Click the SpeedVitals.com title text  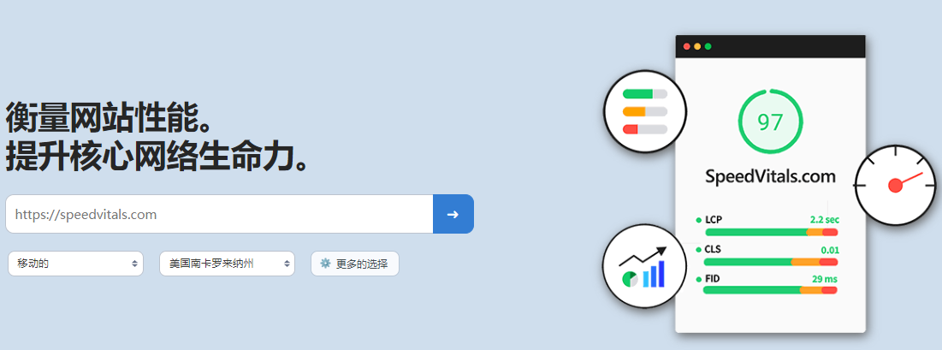(770, 176)
